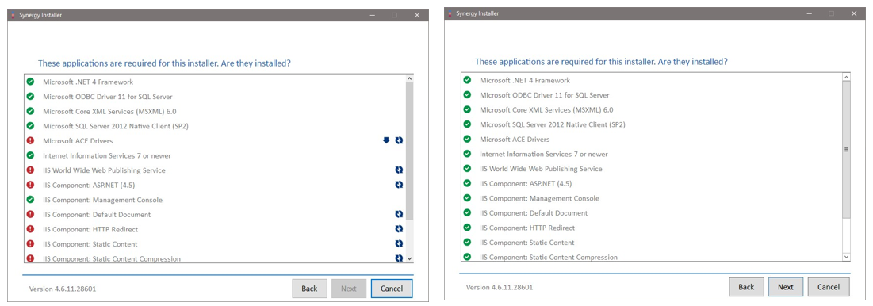This screenshot has width=873, height=306.
Task: Click green check beside Microsoft .NET 4 Framework in left window
Action: point(30,82)
